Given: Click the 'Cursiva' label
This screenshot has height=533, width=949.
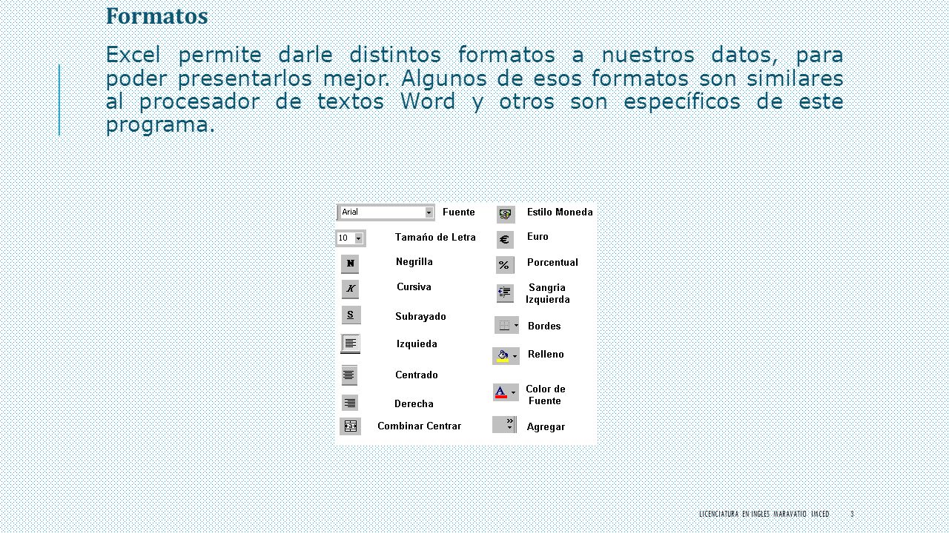Looking at the screenshot, I should click(x=414, y=286).
